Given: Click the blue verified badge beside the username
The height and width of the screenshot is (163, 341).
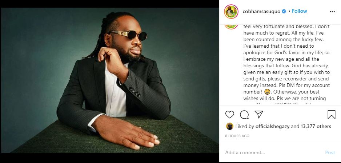Looking at the screenshot, I should 284,11.
